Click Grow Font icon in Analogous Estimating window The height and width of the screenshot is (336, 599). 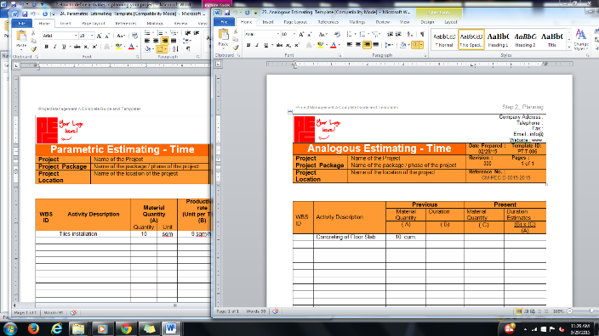point(301,34)
